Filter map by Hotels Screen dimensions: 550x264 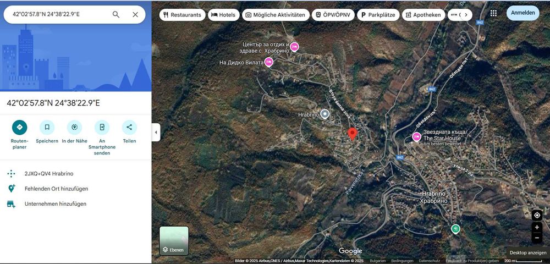point(224,15)
